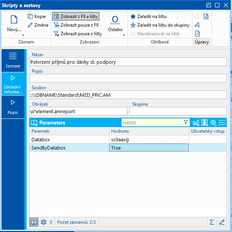This screenshot has width=232, height=232.
Task: Toggle Zobrazit z F9 a lišty
Action: click(76, 16)
